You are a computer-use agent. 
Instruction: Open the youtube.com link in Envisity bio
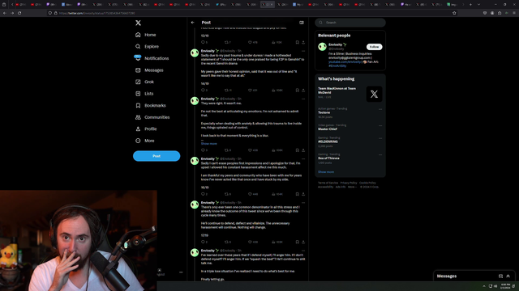pos(345,61)
